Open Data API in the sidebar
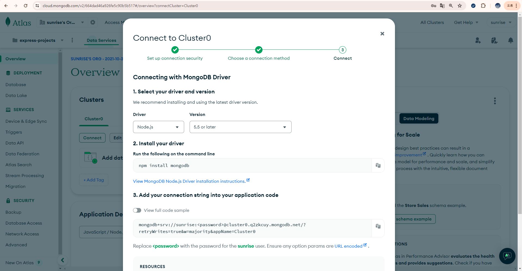The height and width of the screenshot is (271, 522). (x=14, y=143)
